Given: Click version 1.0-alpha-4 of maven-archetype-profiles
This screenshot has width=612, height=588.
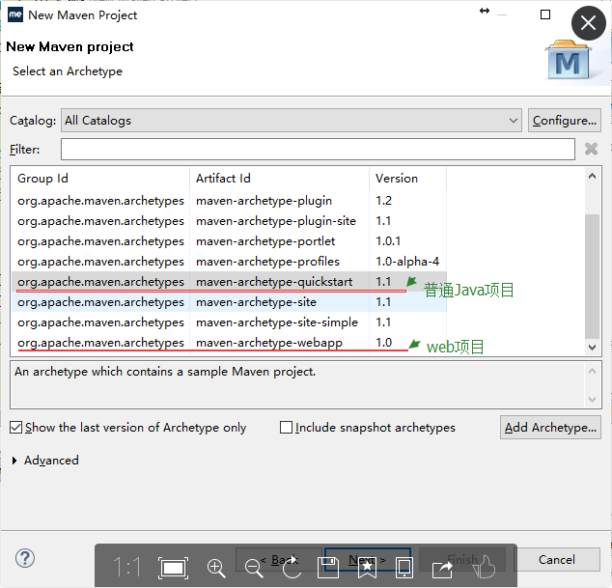Looking at the screenshot, I should tap(407, 262).
